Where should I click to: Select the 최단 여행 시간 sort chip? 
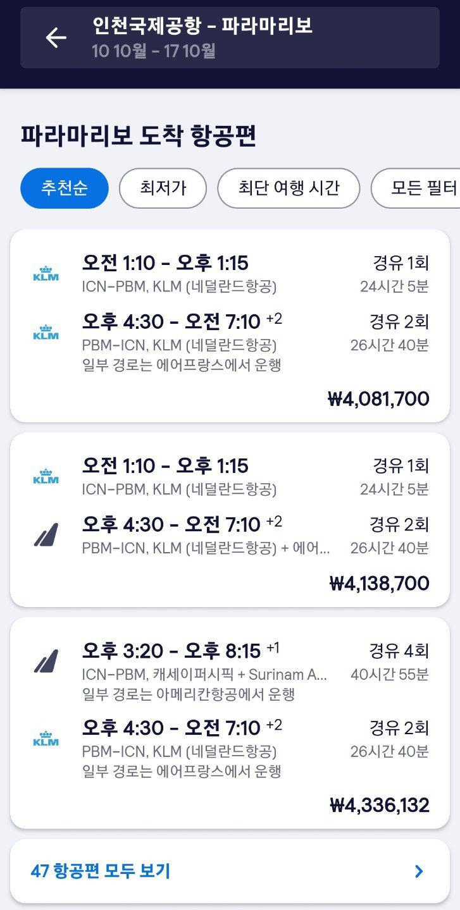(x=289, y=188)
